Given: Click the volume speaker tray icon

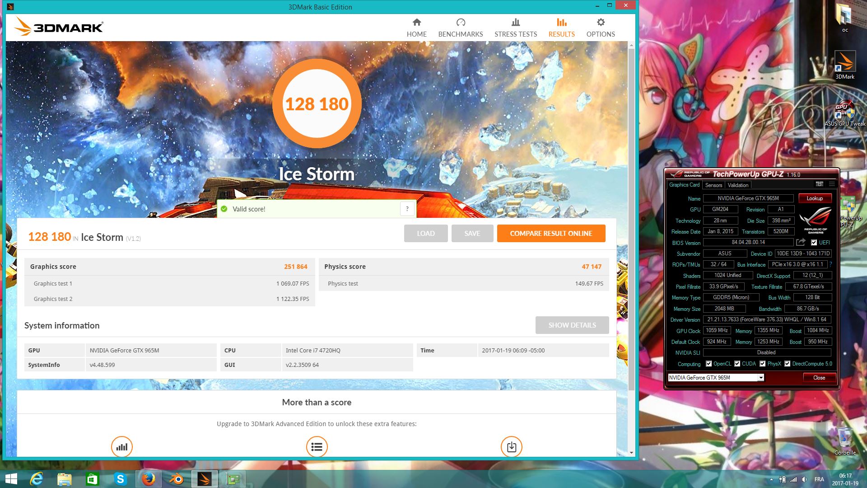Looking at the screenshot, I should pyautogui.click(x=804, y=479).
